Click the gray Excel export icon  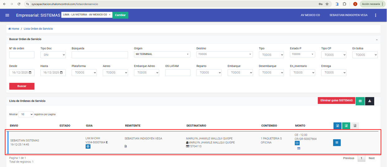click(355, 126)
